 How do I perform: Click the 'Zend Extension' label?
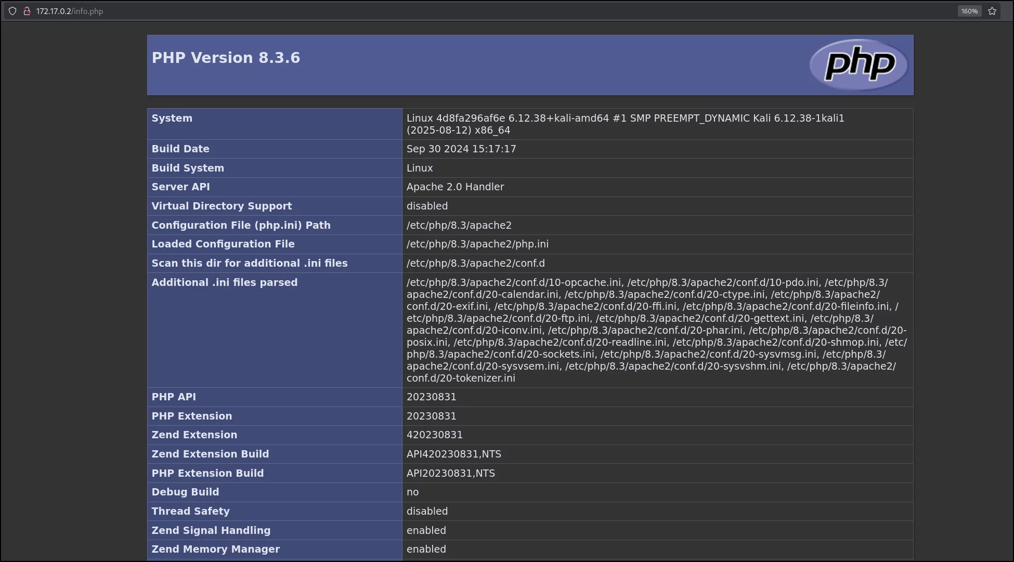tap(194, 435)
